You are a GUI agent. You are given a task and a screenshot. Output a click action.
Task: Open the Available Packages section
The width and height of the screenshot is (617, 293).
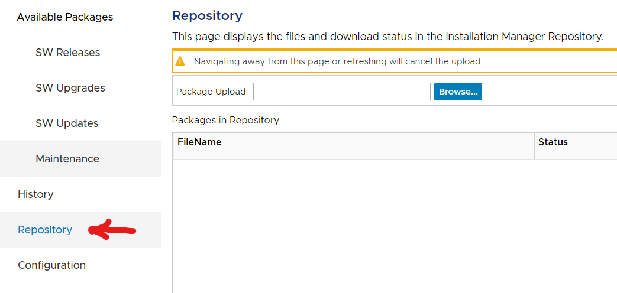[x=65, y=17]
